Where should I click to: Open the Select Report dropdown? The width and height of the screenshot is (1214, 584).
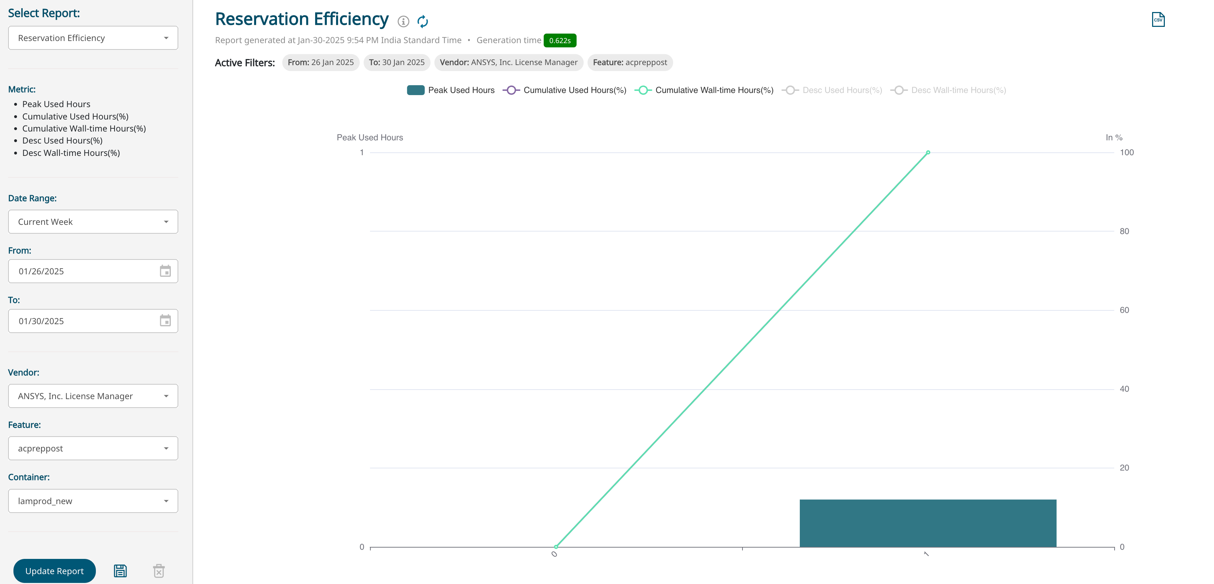[x=93, y=38]
